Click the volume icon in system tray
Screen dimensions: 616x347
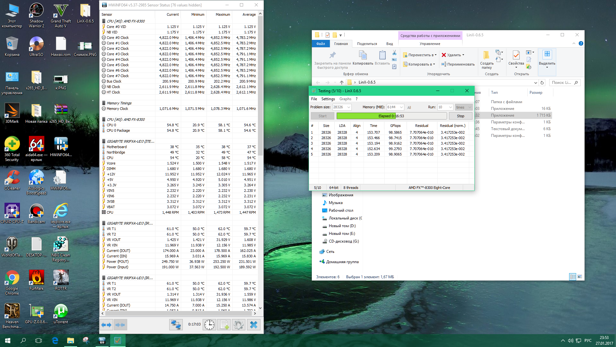tap(570, 341)
